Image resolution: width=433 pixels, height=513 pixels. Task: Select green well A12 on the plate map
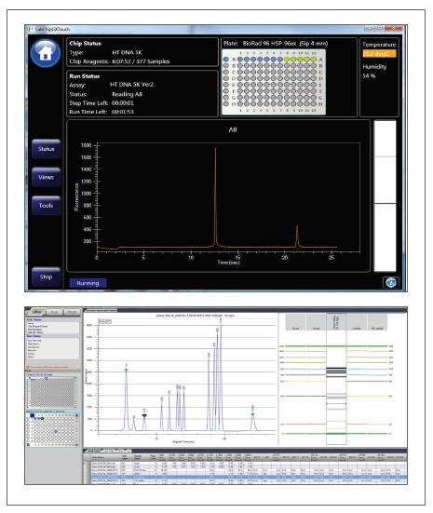pyautogui.click(x=313, y=60)
